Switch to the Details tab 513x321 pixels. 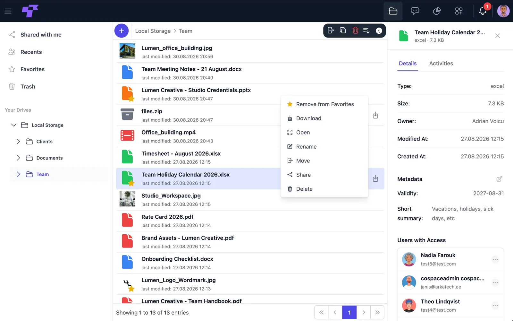coord(408,64)
